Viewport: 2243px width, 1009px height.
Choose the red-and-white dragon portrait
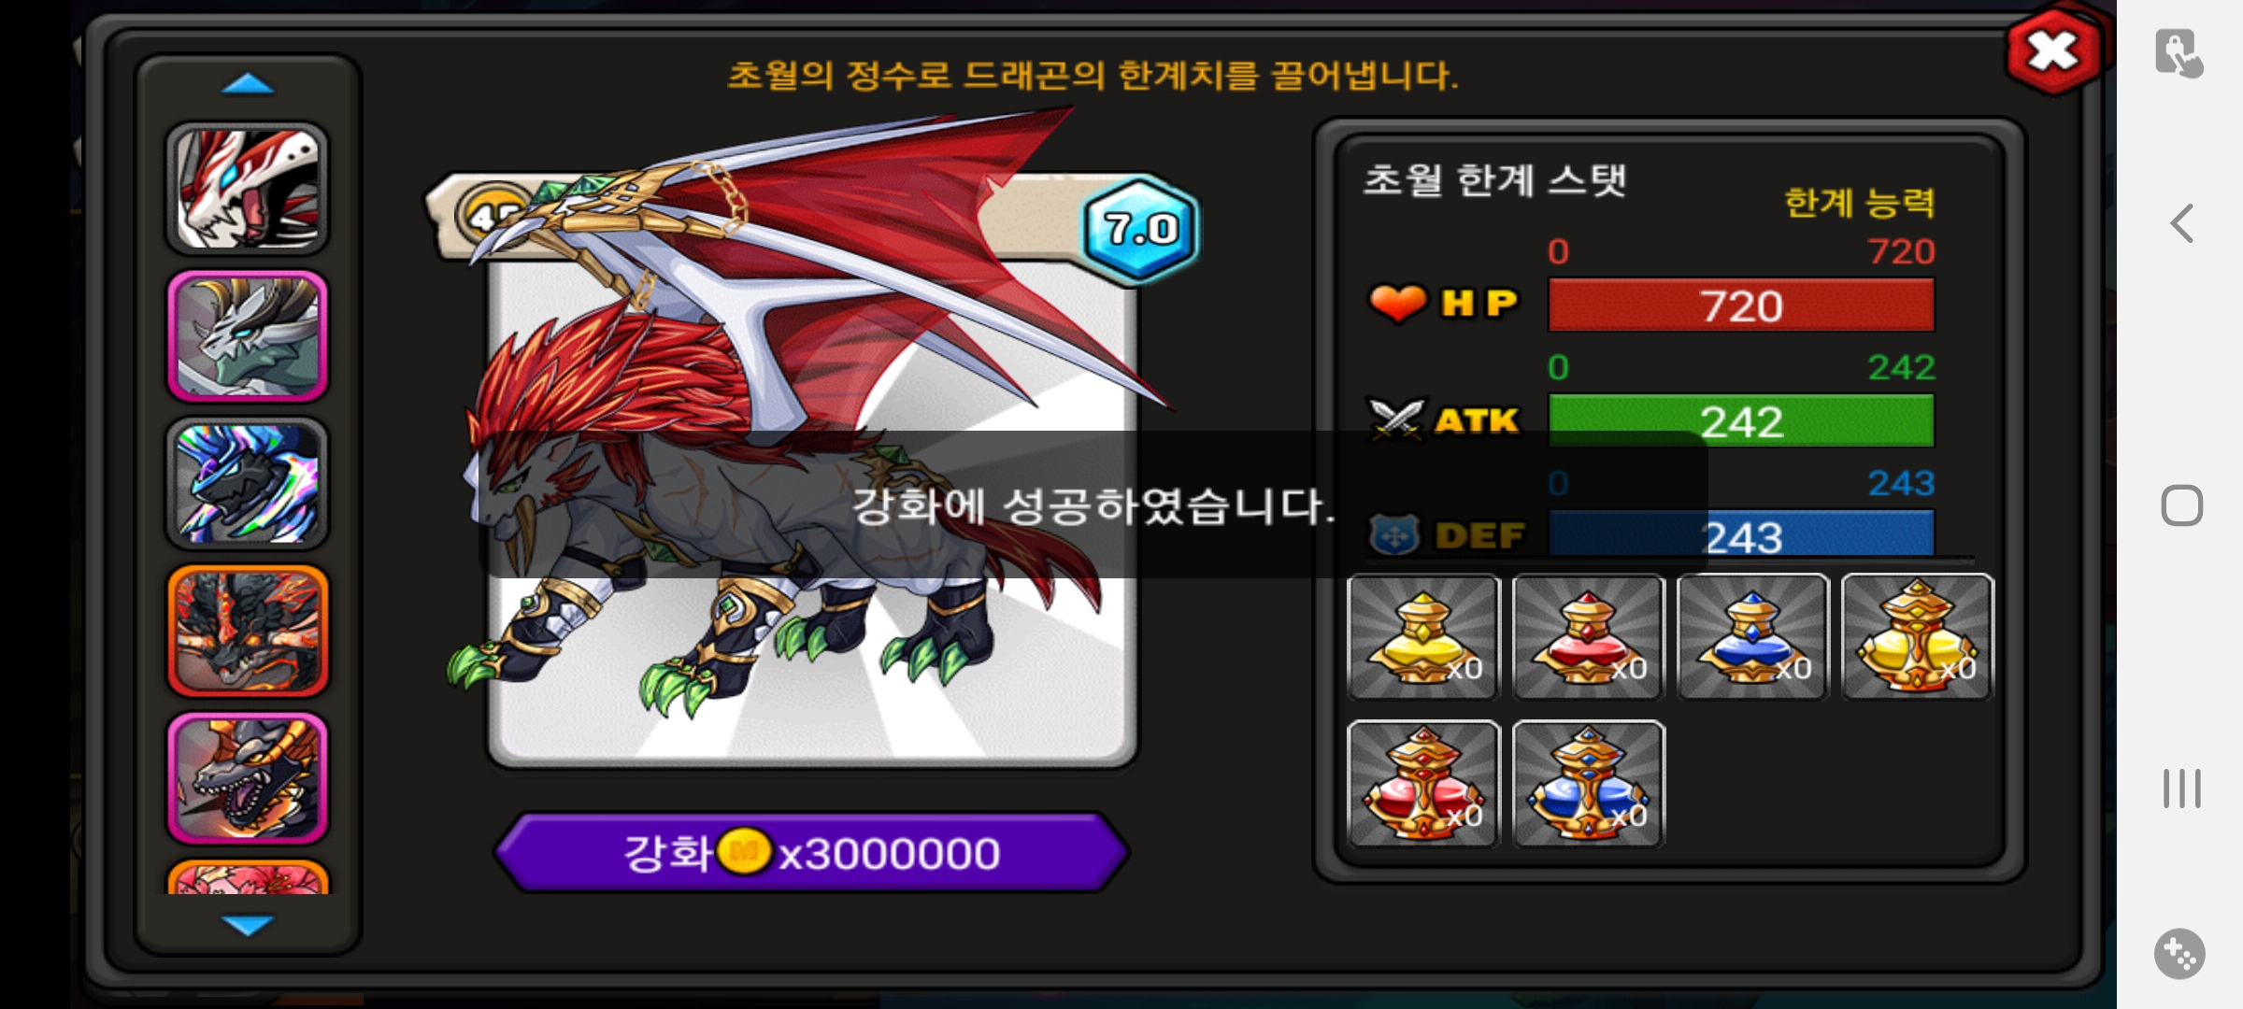pyautogui.click(x=248, y=189)
